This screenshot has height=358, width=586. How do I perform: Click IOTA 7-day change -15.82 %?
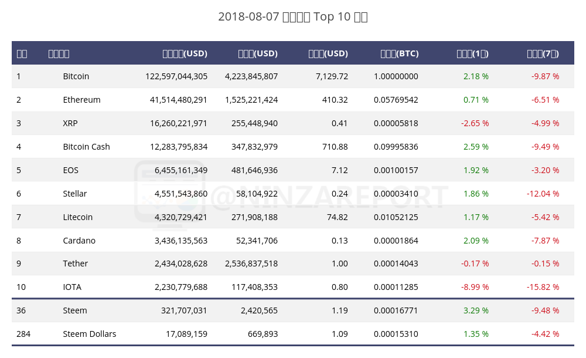(x=543, y=287)
